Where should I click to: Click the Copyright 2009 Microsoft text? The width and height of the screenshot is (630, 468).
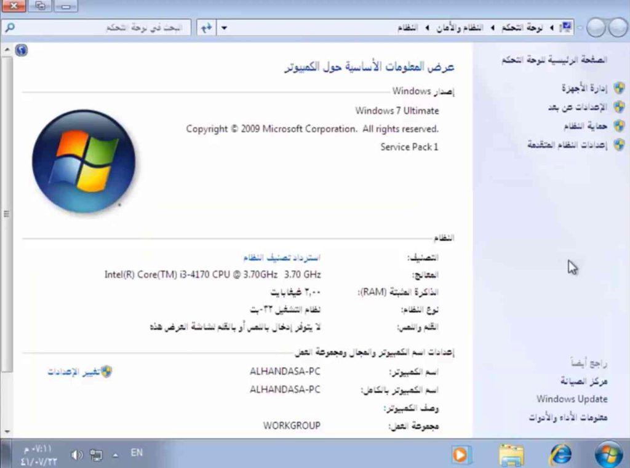[312, 129]
